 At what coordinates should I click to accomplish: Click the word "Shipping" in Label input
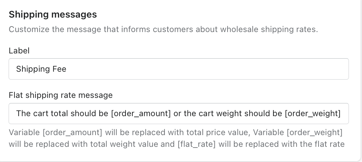tap(33, 69)
